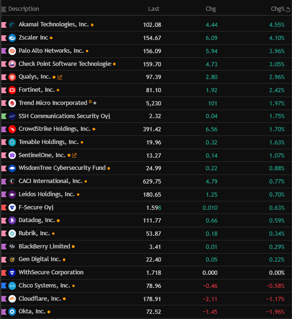292x319 pixels.
Task: Click the reset sorting arrow beside Chg%
Action: 288,9
